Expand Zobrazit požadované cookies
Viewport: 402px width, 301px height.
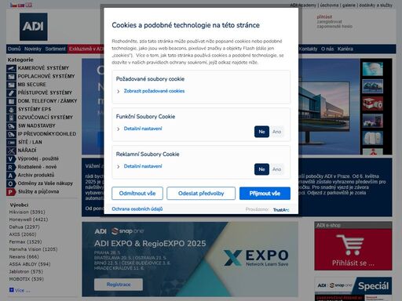pos(154,91)
